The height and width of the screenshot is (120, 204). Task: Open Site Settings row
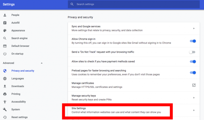[134, 110]
